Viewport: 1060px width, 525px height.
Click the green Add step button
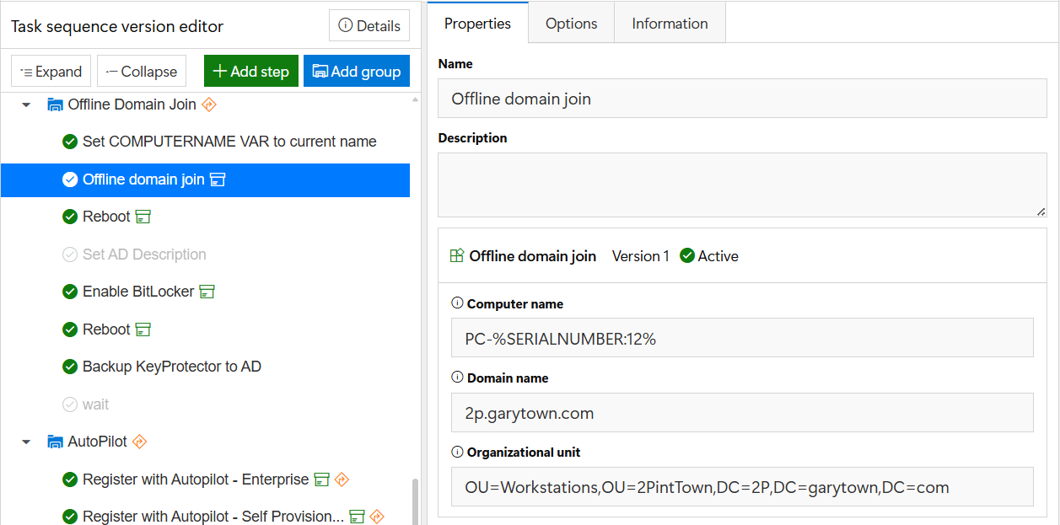click(251, 72)
